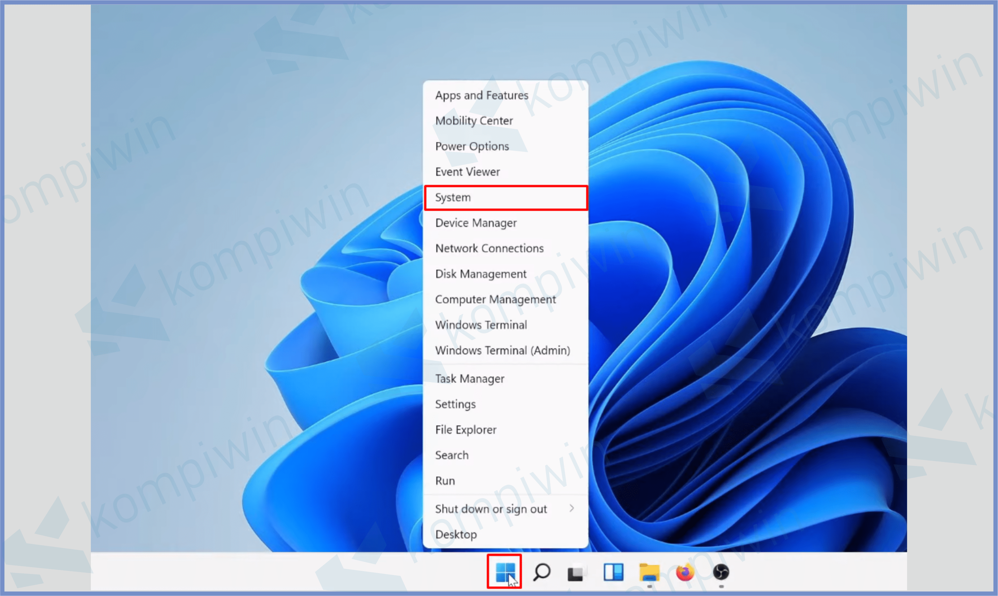
Task: Open Disk Management
Action: pos(481,274)
